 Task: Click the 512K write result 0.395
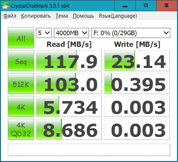pos(137,83)
